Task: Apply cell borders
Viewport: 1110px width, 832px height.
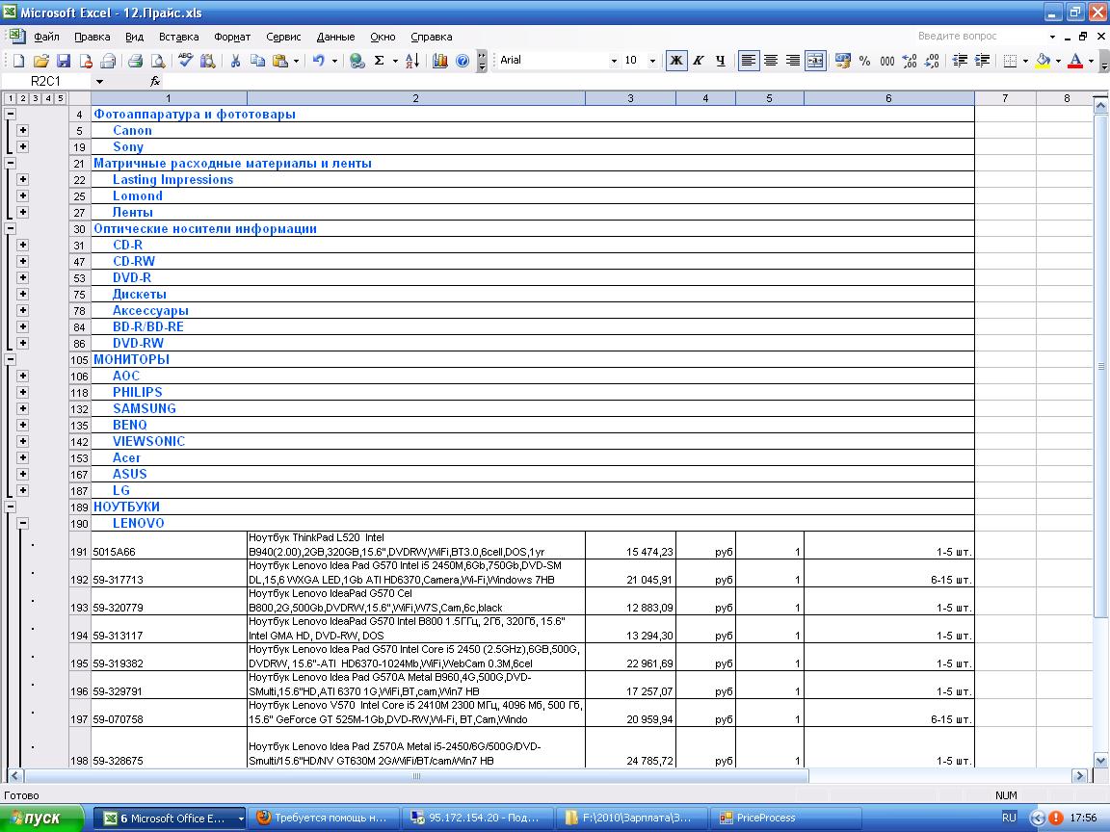Action: 1010,61
